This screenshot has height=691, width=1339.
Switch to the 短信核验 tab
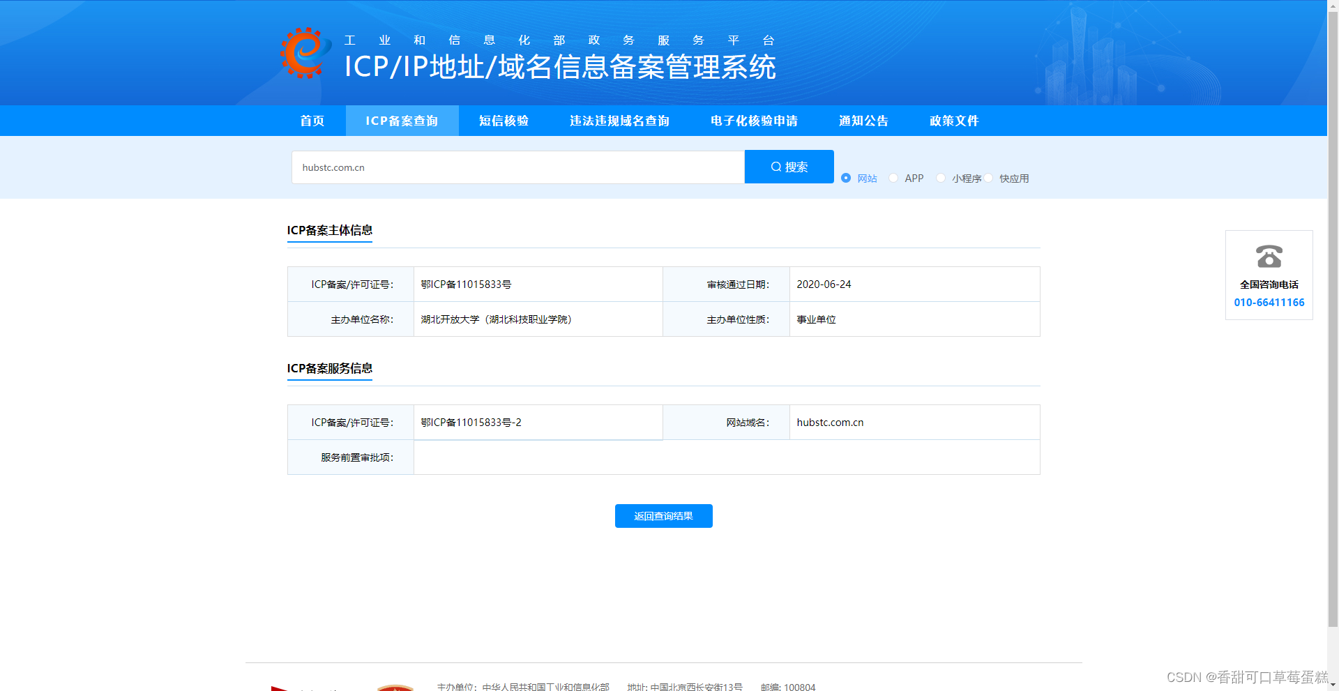coord(504,121)
